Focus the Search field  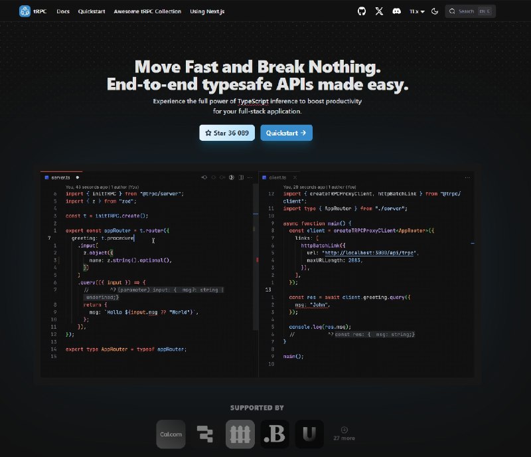point(471,11)
